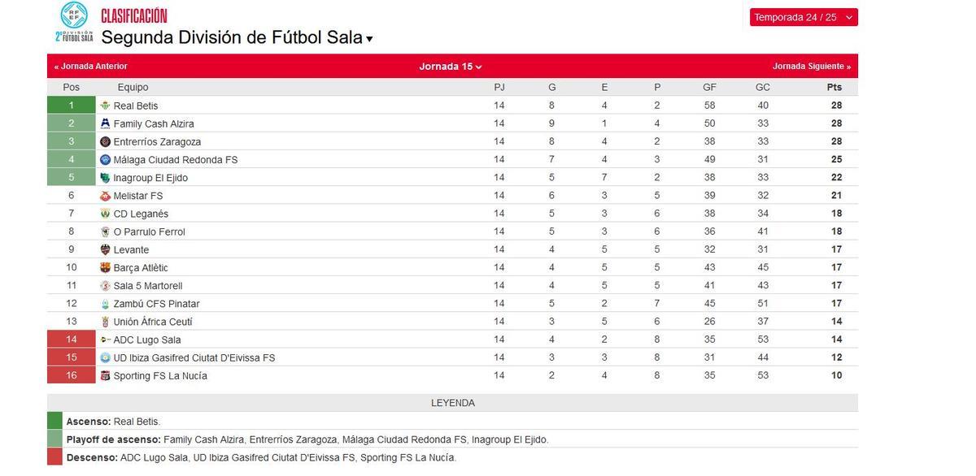
Task: Select the CD Leganés team crest
Action: pos(104,213)
